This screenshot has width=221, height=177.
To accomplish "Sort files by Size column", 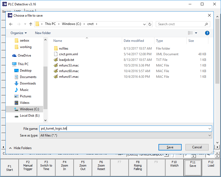I will click(x=191, y=41).
